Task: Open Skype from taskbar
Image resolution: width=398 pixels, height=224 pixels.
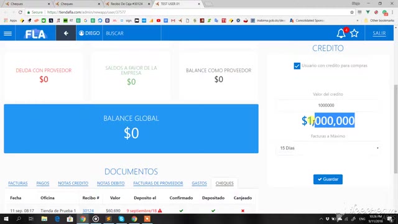Action: point(121,218)
